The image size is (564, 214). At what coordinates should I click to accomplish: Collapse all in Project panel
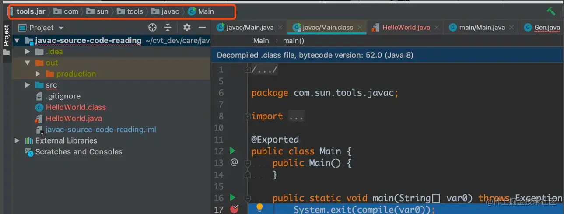(x=168, y=28)
